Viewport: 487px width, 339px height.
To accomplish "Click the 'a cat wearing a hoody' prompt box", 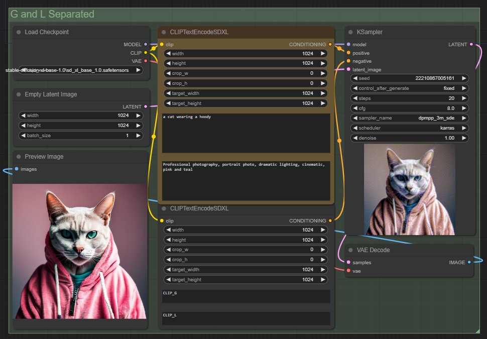I will click(x=246, y=133).
